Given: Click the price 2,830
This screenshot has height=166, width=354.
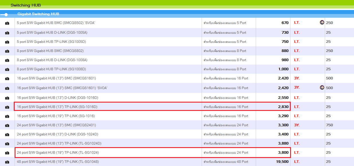Looking at the screenshot, I should pyautogui.click(x=284, y=107).
